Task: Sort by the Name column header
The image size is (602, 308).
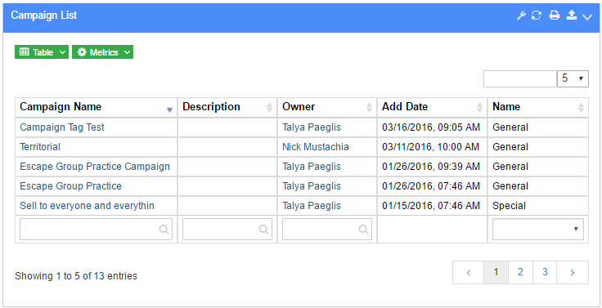Action: click(538, 107)
